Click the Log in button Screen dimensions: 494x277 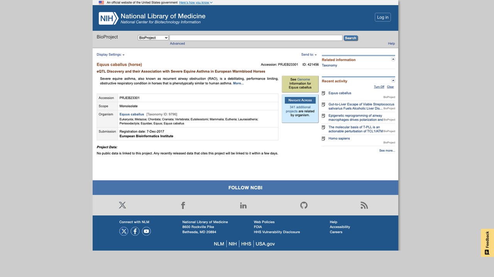(383, 17)
